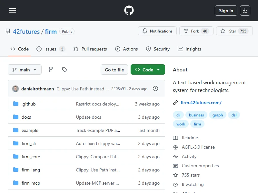The height and width of the screenshot is (193, 258).
Task: Click Go to file button
Action: 114,70
